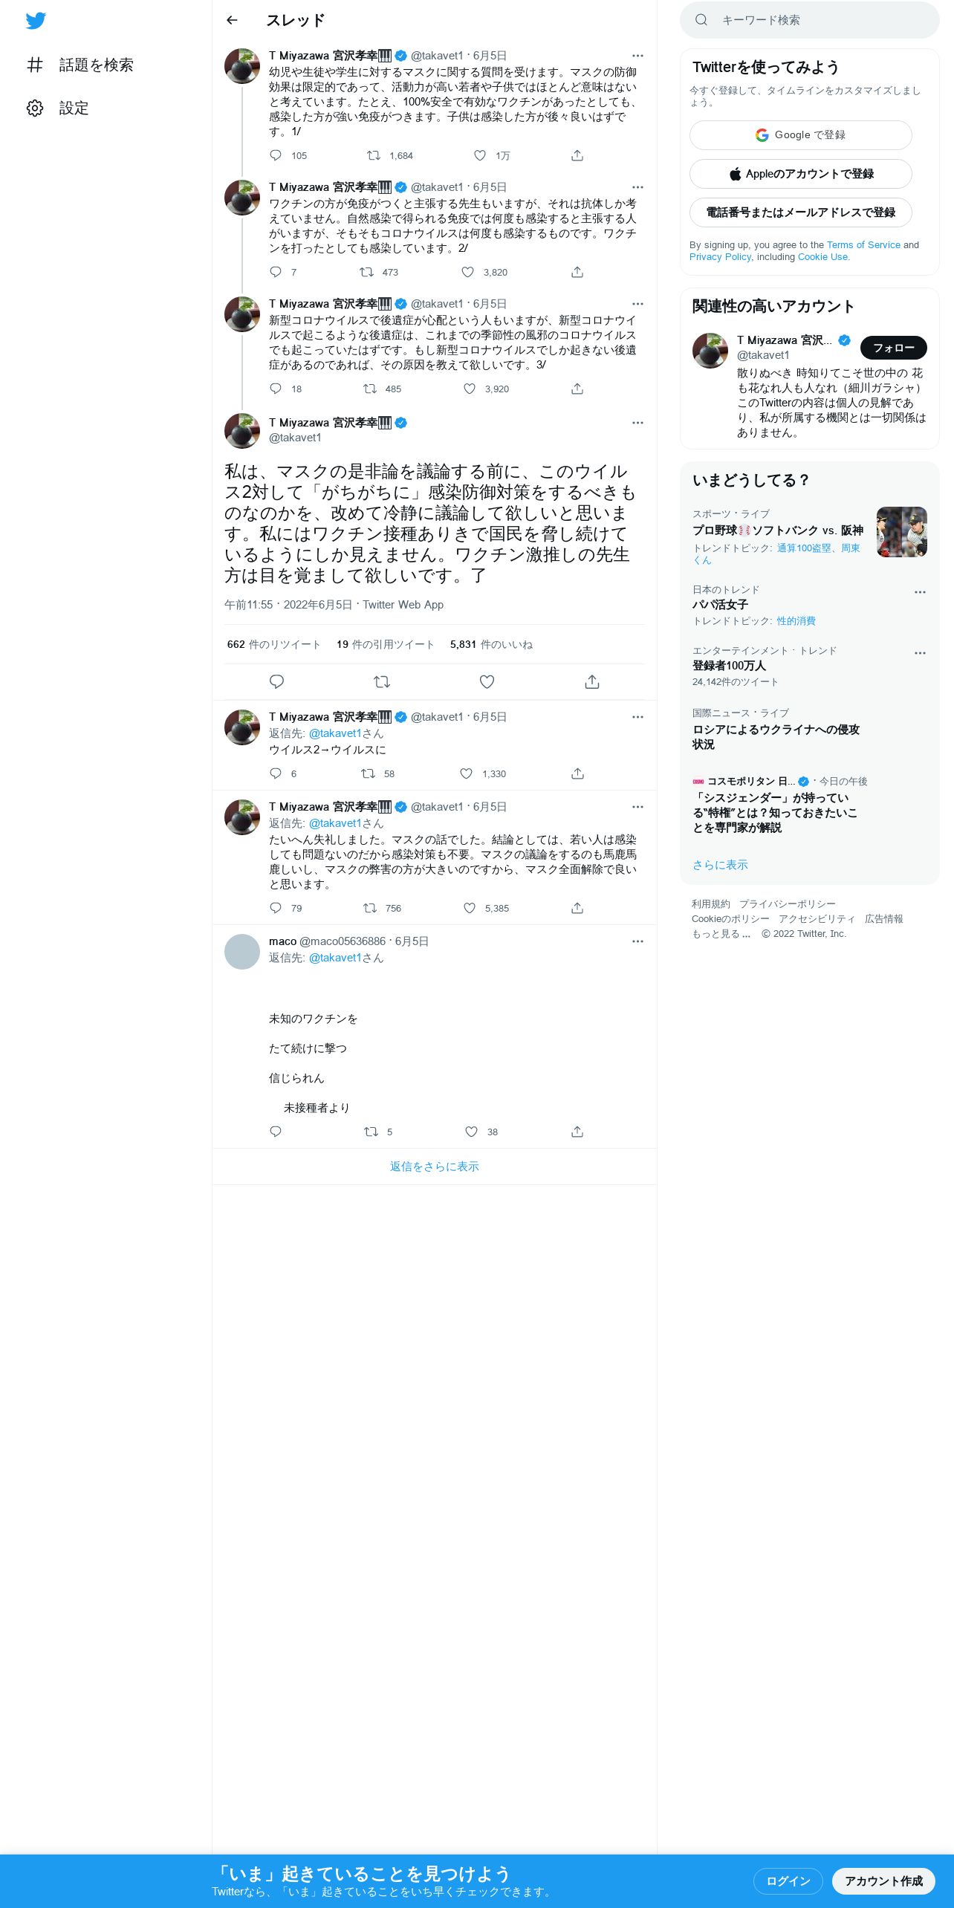Image resolution: width=954 pixels, height=1908 pixels.
Task: Like the first tweet showing 1万 likes
Action: (x=480, y=155)
